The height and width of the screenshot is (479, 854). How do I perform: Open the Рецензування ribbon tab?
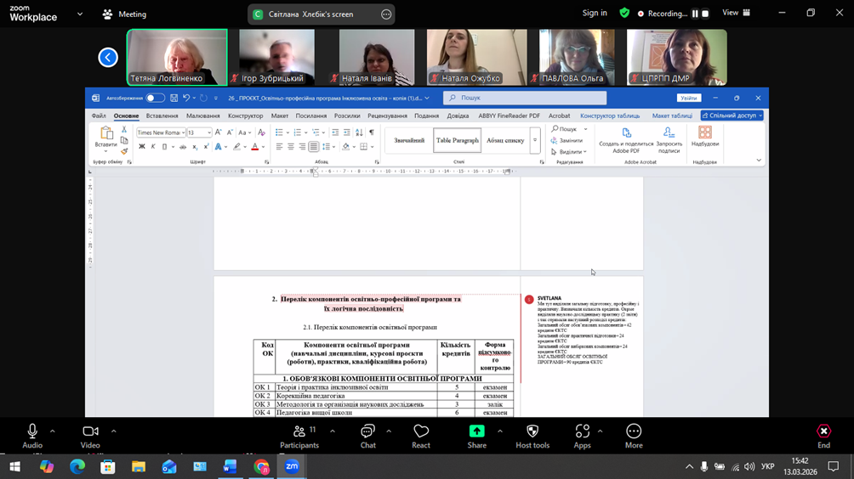point(387,116)
